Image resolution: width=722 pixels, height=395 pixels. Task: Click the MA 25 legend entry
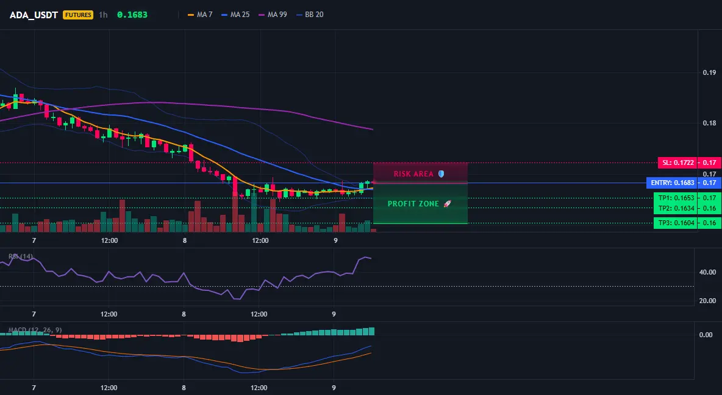(x=236, y=15)
